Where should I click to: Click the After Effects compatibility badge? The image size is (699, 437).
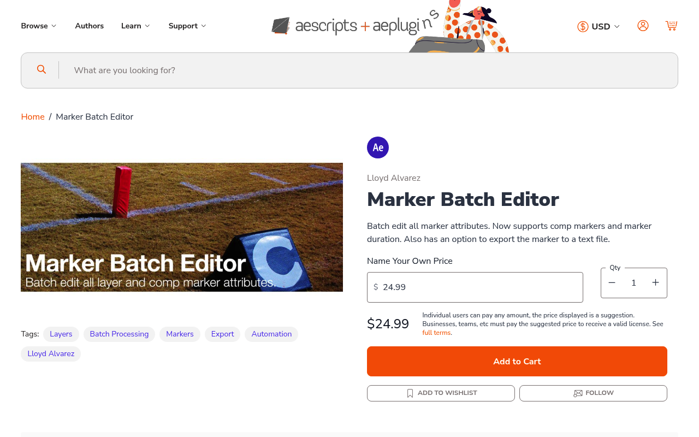[377, 147]
